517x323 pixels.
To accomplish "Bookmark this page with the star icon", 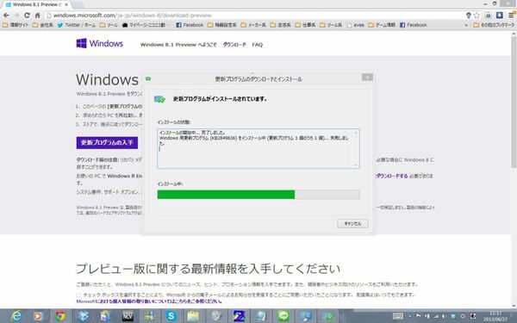I will [477, 16].
